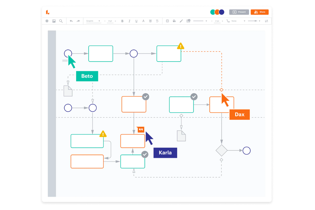Open the line style dropdown
Screen dimensions: 315x210
[206, 21]
